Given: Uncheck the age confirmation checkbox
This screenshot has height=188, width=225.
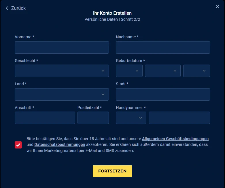Looking at the screenshot, I should point(18,145).
